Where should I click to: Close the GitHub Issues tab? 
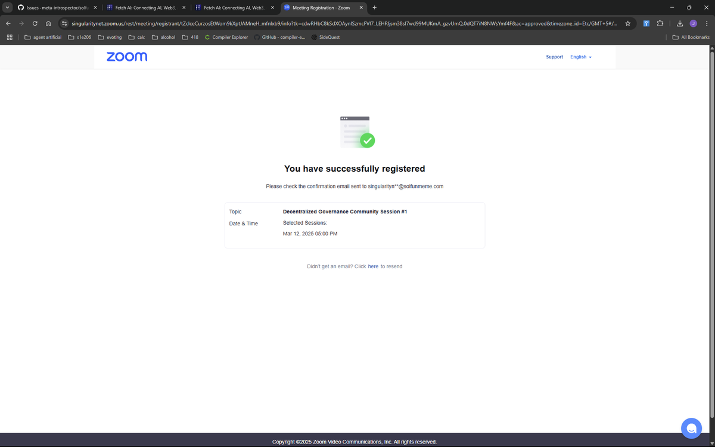(x=95, y=8)
